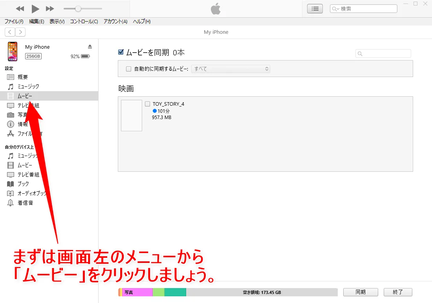This screenshot has width=432, height=303.
Task: Click the 101分 duration text
Action: coord(164,111)
